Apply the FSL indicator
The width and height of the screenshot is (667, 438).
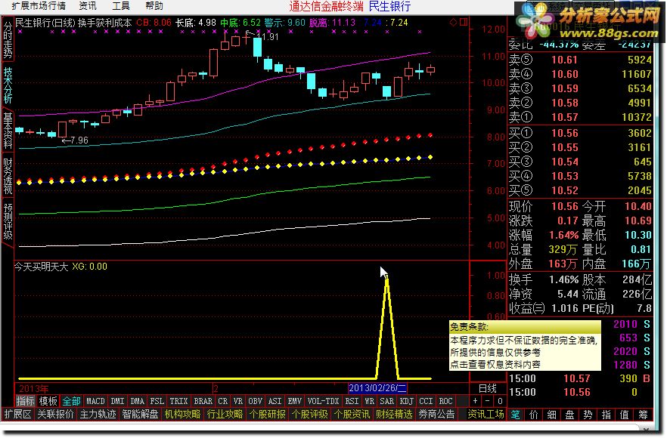tap(157, 401)
